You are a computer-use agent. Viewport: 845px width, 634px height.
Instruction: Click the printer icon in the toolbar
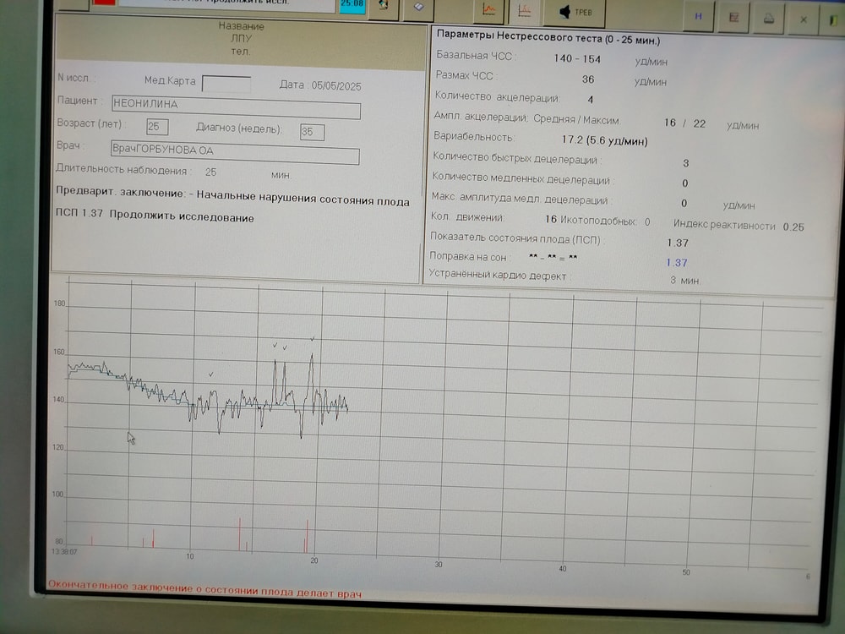click(769, 18)
